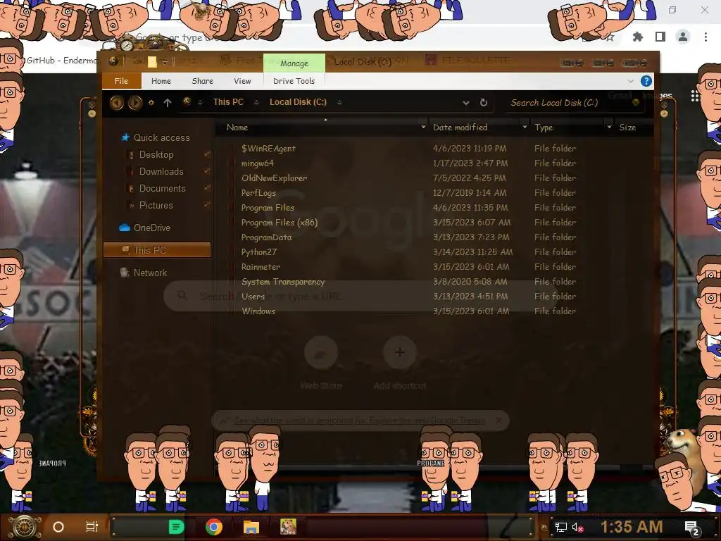Select the mingw64 folder
The width and height of the screenshot is (721, 541).
tap(257, 163)
